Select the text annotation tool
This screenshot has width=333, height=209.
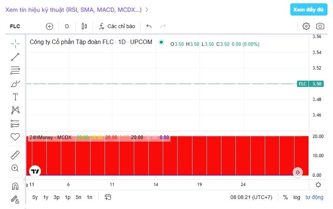click(x=15, y=97)
